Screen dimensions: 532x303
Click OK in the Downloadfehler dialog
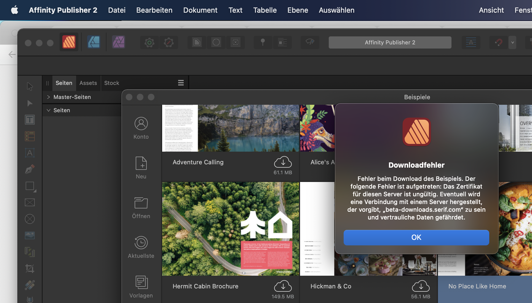click(x=416, y=237)
